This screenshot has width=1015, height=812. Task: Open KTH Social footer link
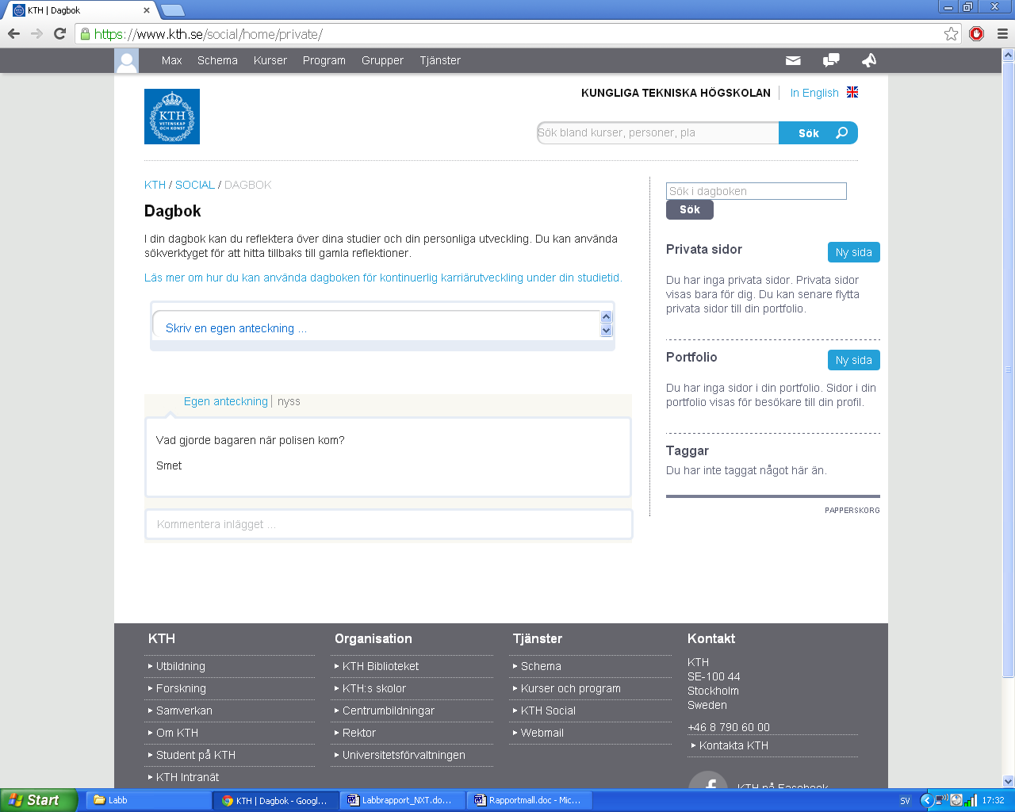(x=548, y=710)
